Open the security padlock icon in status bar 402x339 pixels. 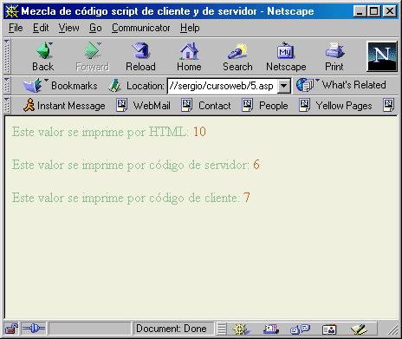point(11,329)
